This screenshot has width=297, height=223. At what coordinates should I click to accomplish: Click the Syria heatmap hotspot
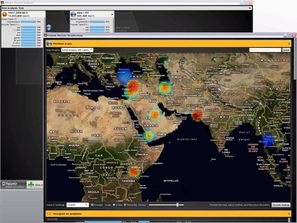coord(134,86)
